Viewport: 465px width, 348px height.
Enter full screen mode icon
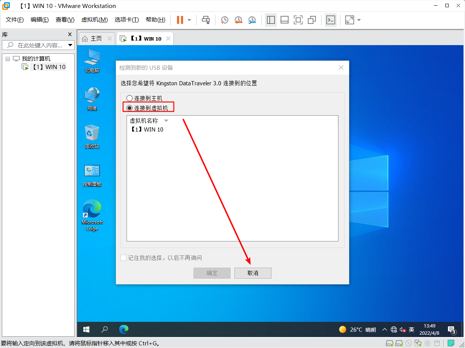click(298, 20)
